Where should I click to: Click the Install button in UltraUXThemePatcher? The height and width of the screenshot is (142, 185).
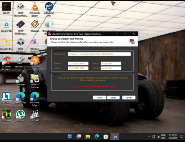113,98
